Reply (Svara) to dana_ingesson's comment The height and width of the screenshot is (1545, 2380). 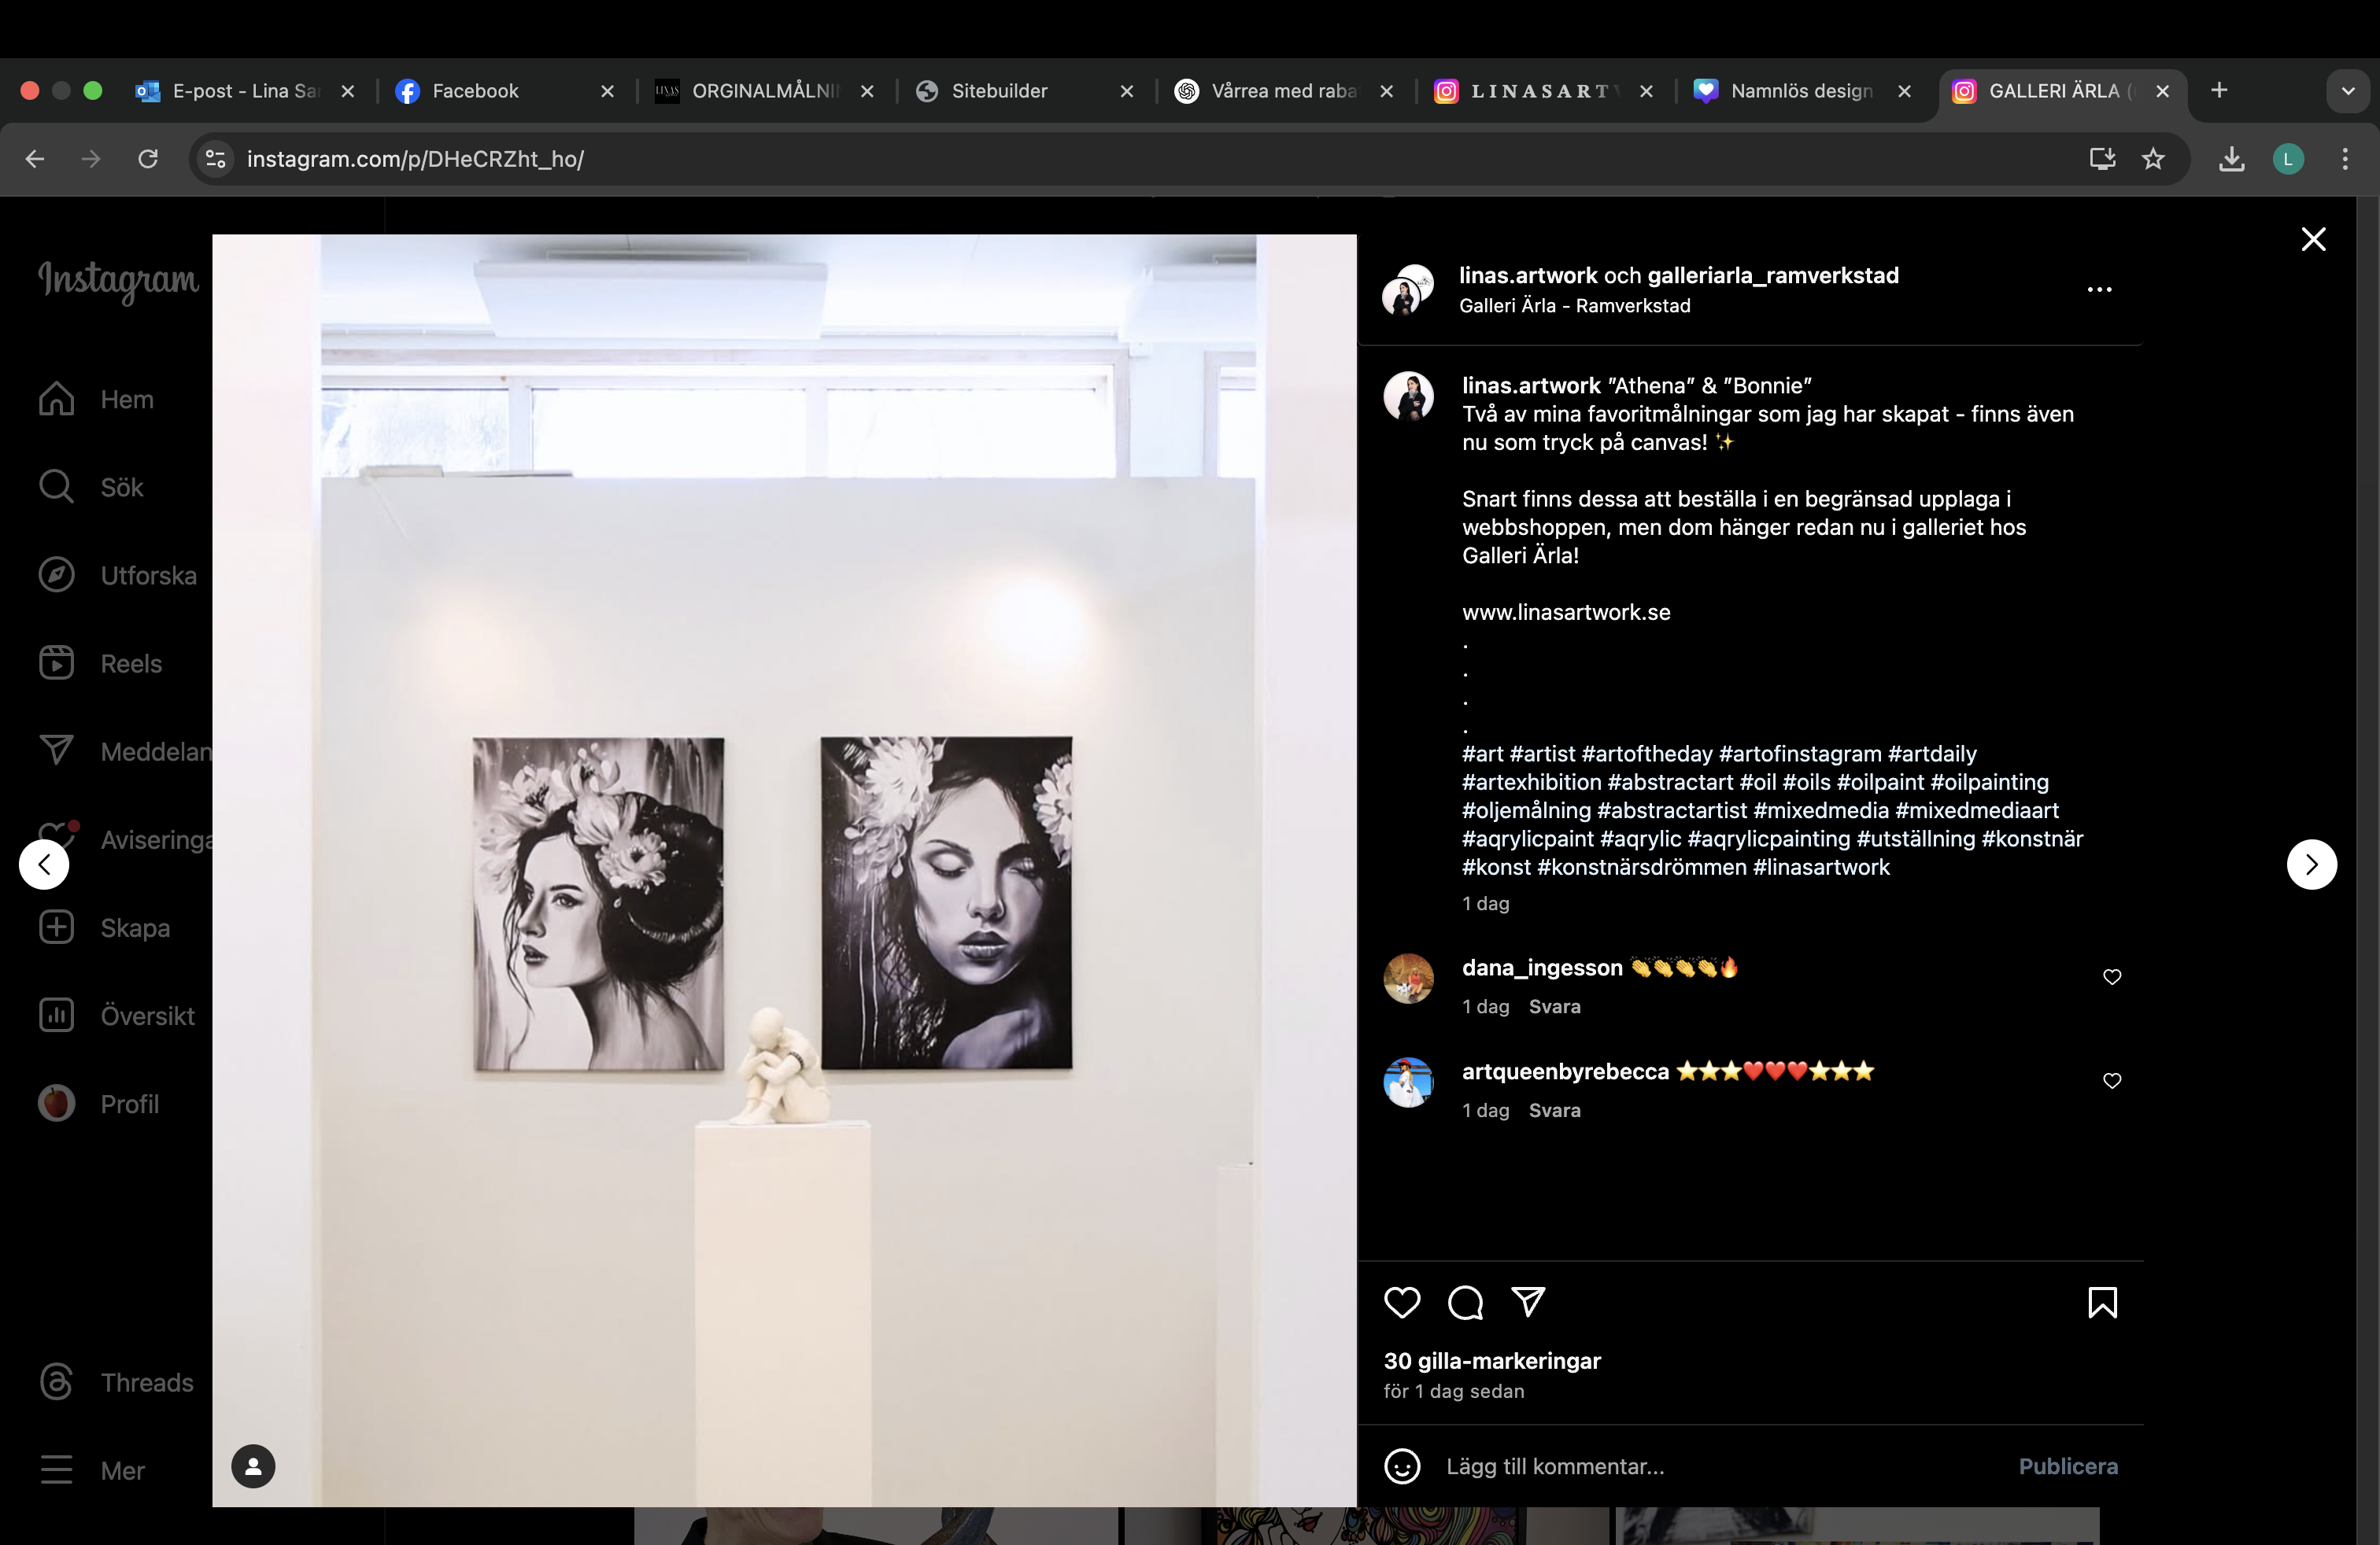point(1554,1006)
